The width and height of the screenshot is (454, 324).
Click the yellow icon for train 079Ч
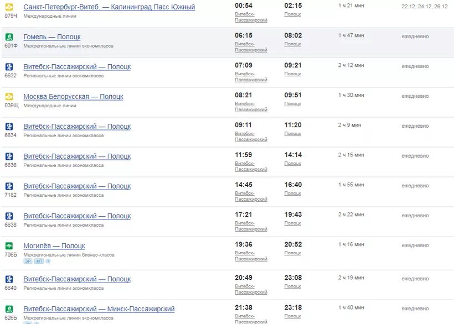coord(9,7)
